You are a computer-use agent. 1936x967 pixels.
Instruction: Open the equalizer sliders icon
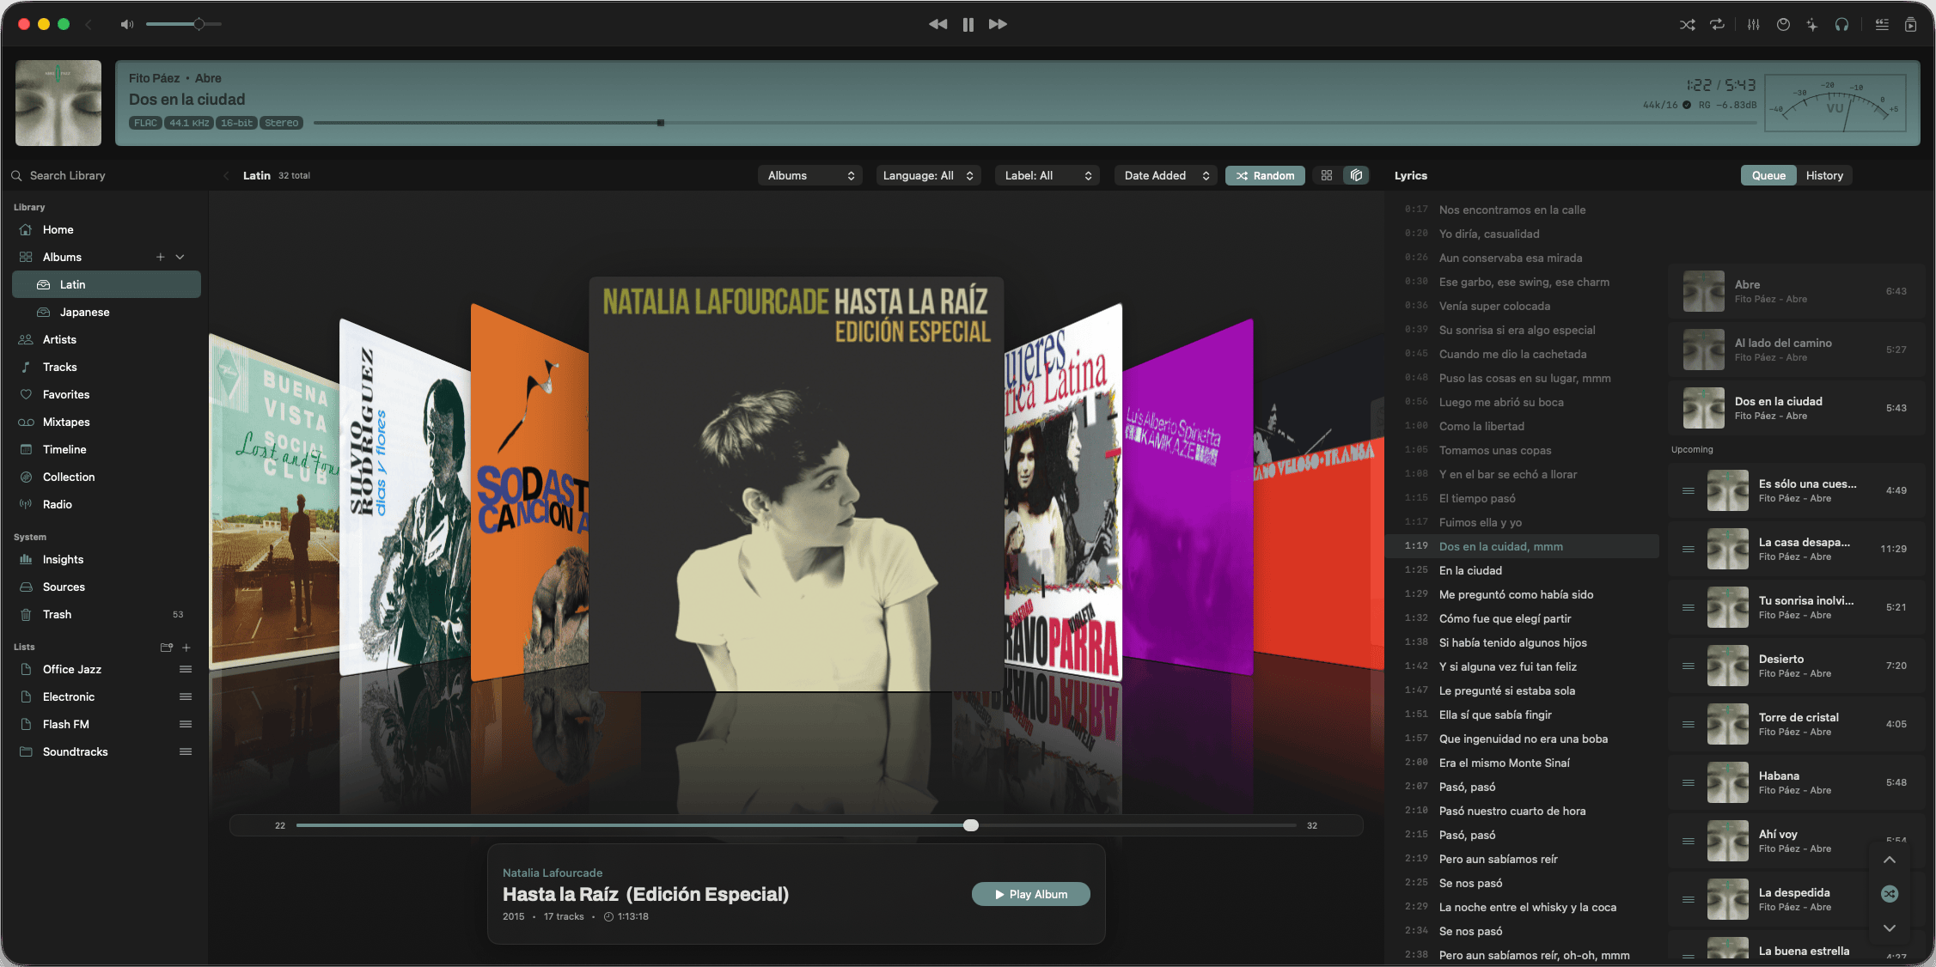click(1754, 25)
